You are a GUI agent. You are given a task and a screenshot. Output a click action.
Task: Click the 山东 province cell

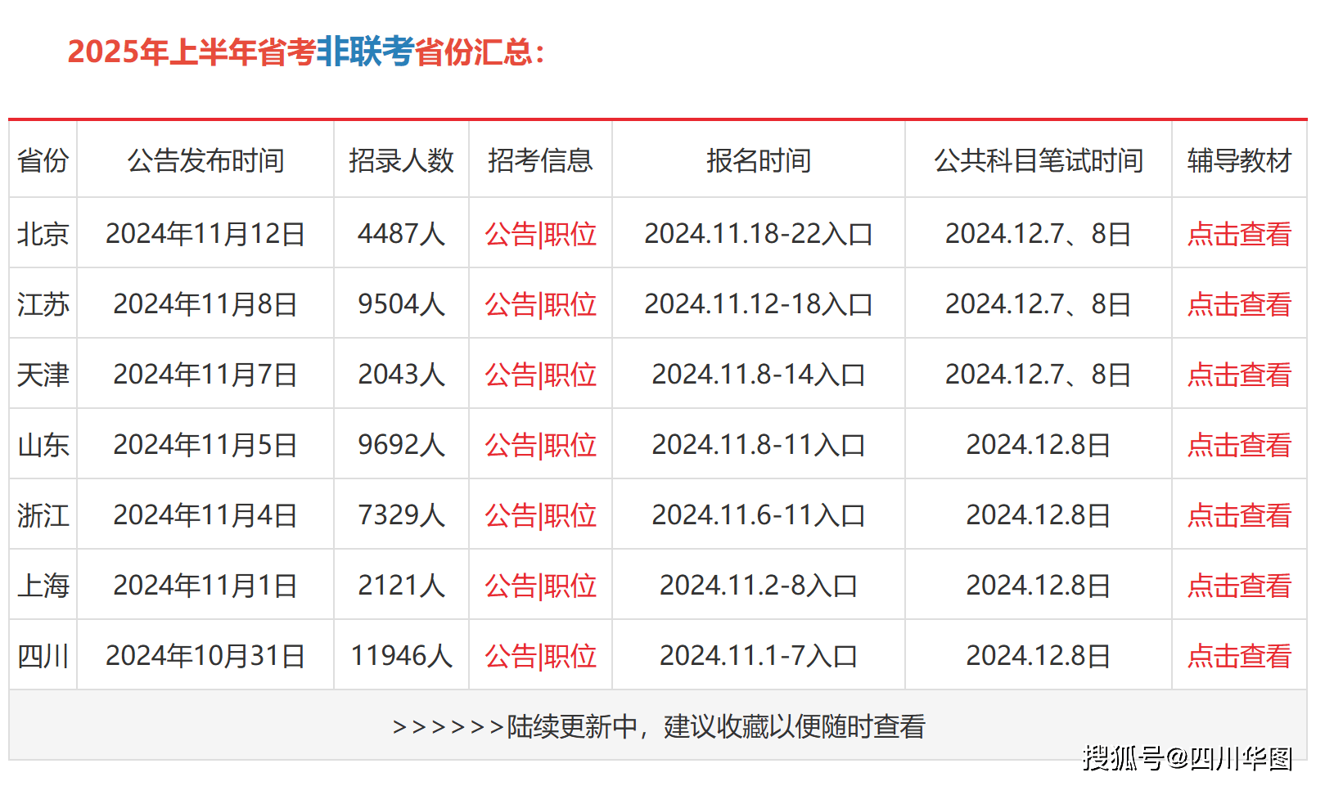point(43,445)
